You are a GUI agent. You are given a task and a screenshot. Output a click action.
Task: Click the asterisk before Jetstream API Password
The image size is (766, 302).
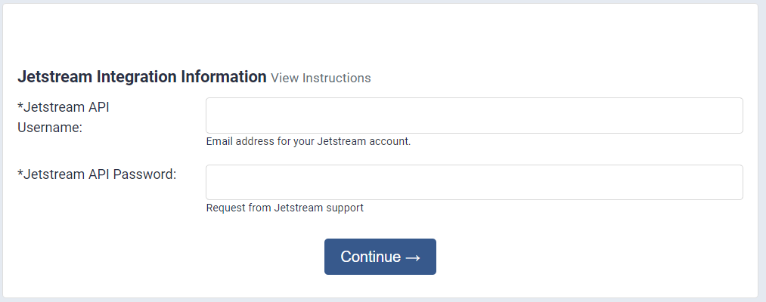tap(20, 173)
